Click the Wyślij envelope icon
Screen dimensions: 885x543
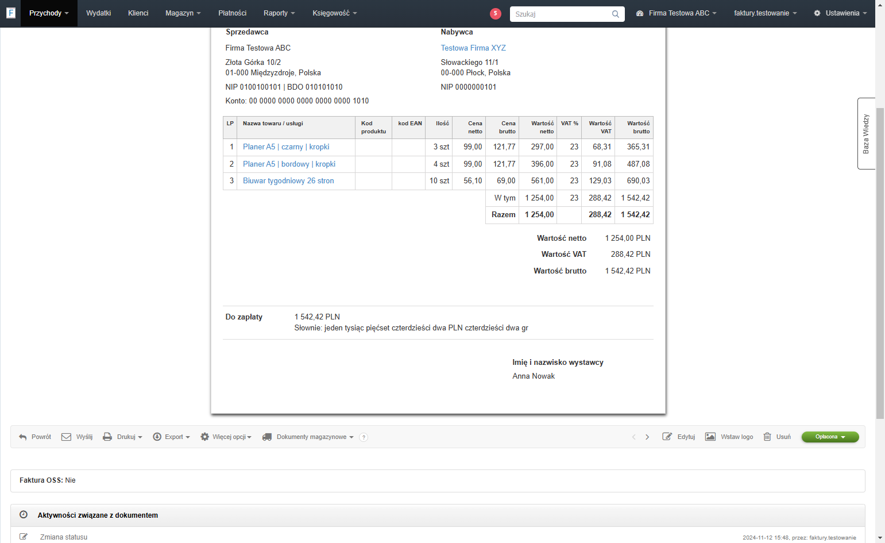click(67, 437)
